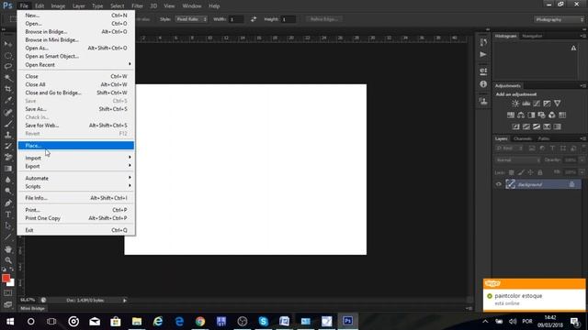Toggle lock all in Layers panel
The height and width of the screenshot is (330, 588).
click(540, 172)
